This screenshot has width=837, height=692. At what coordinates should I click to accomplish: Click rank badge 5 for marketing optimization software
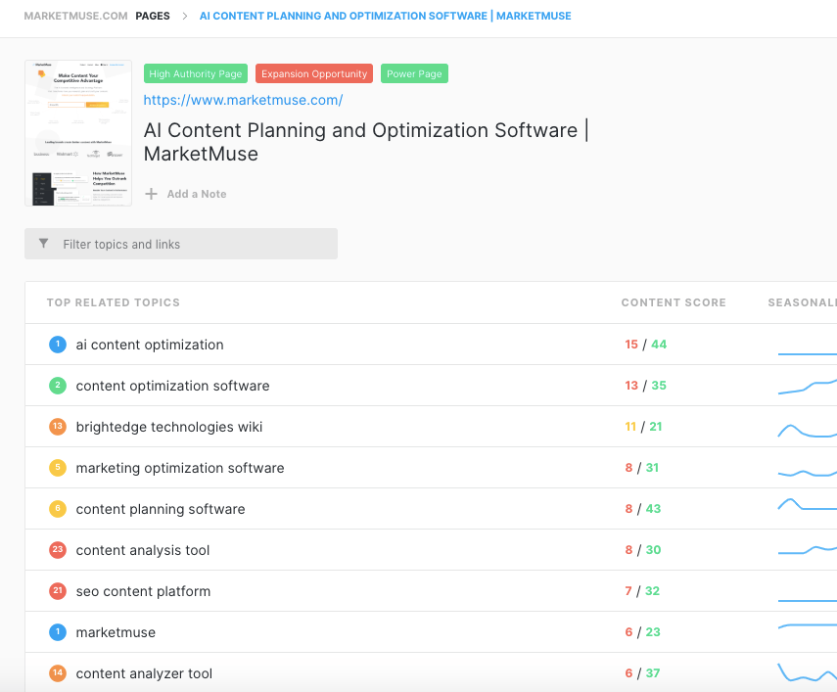click(58, 468)
